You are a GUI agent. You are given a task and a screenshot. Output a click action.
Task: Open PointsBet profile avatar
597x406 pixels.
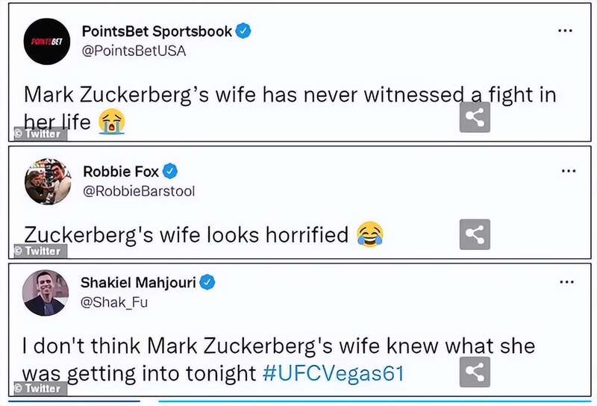click(x=47, y=41)
